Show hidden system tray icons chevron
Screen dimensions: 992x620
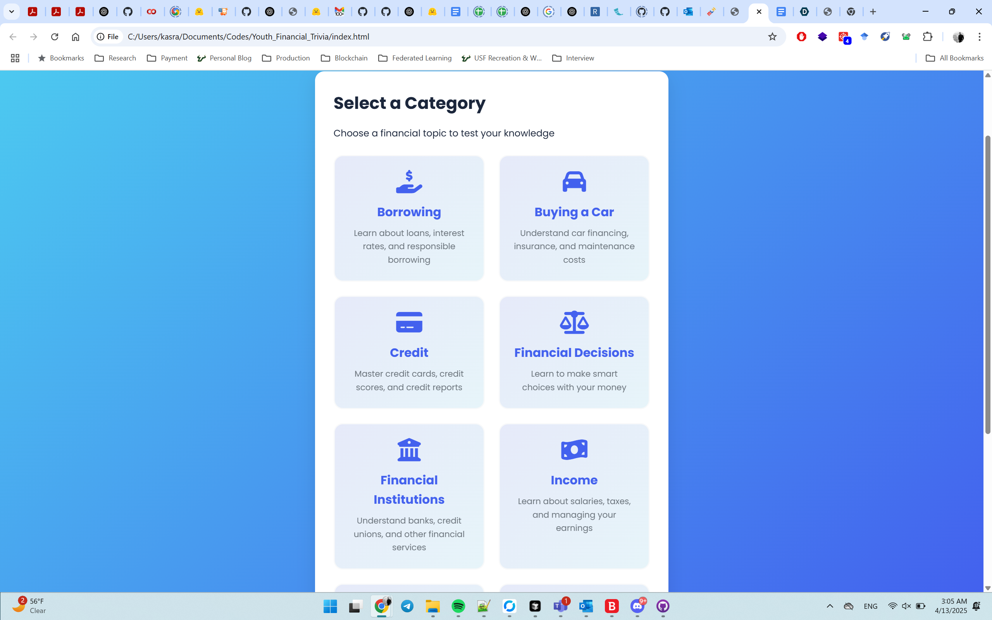coord(830,606)
